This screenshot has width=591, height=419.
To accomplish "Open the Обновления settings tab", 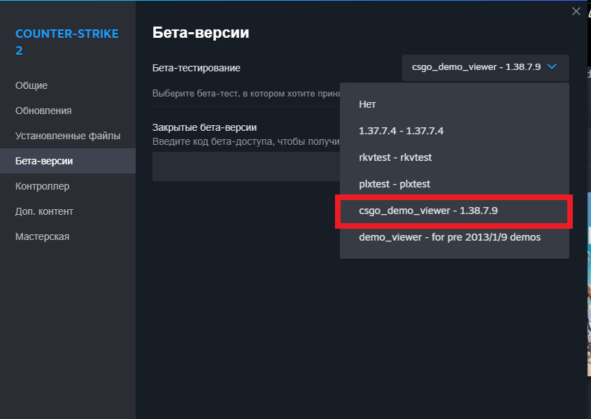I will pos(68,111).
